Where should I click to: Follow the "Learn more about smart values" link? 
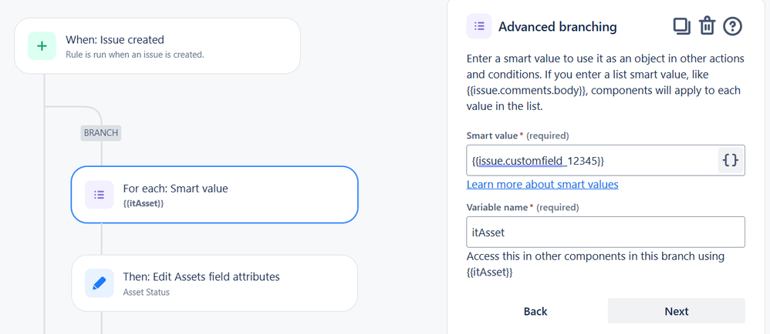click(542, 184)
